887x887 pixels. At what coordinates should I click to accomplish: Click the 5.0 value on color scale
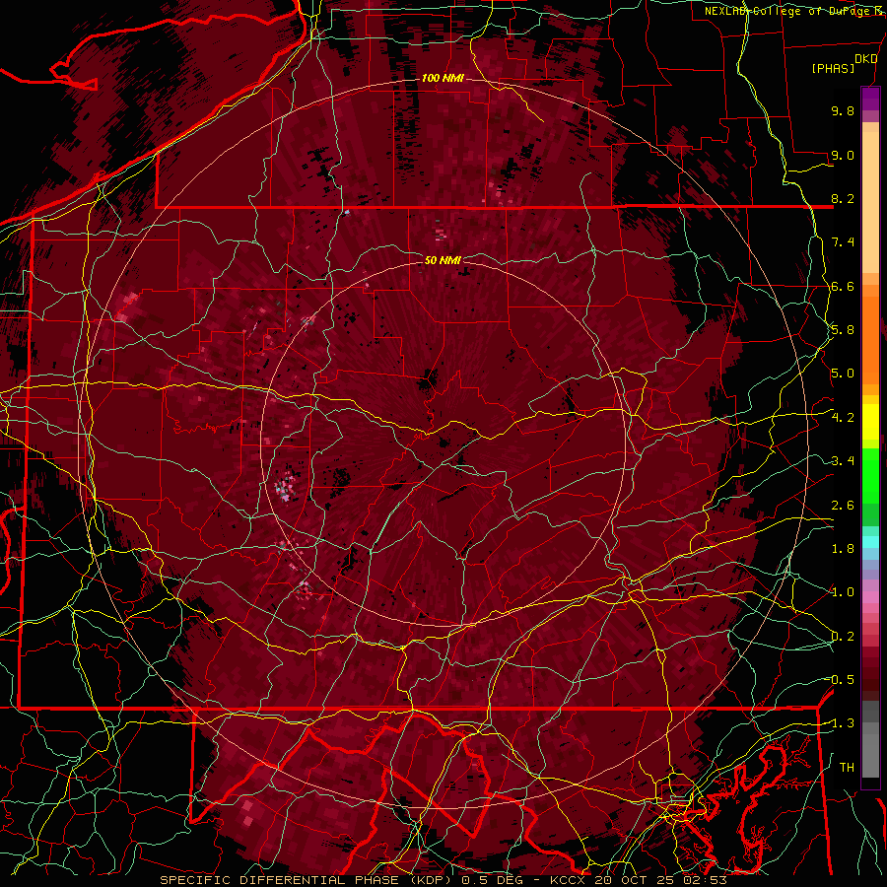click(x=843, y=374)
